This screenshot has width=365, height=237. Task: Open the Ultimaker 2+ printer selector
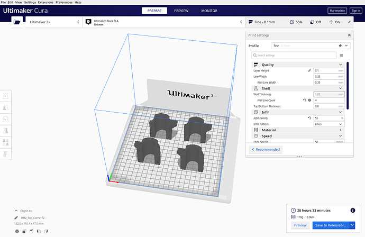pos(54,22)
